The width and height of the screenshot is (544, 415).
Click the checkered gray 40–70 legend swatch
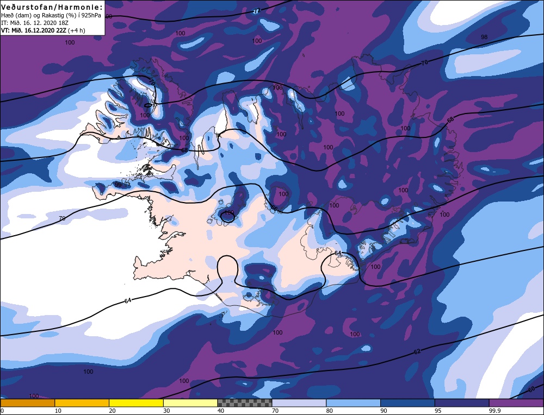point(245,403)
